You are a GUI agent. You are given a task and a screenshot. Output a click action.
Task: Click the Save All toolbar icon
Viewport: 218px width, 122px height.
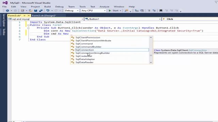point(41,11)
